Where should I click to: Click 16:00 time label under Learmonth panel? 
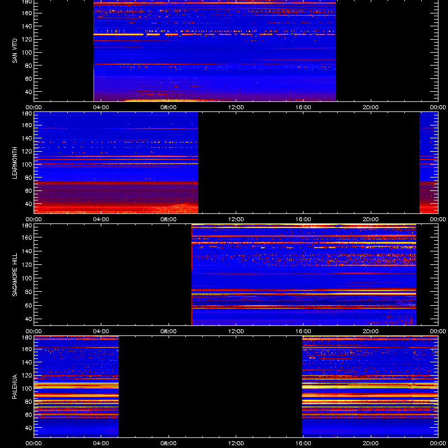(303, 220)
